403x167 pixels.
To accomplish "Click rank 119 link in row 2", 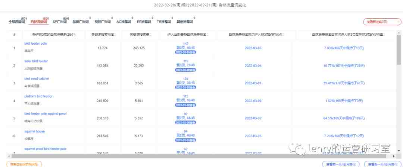I will (x=185, y=61).
